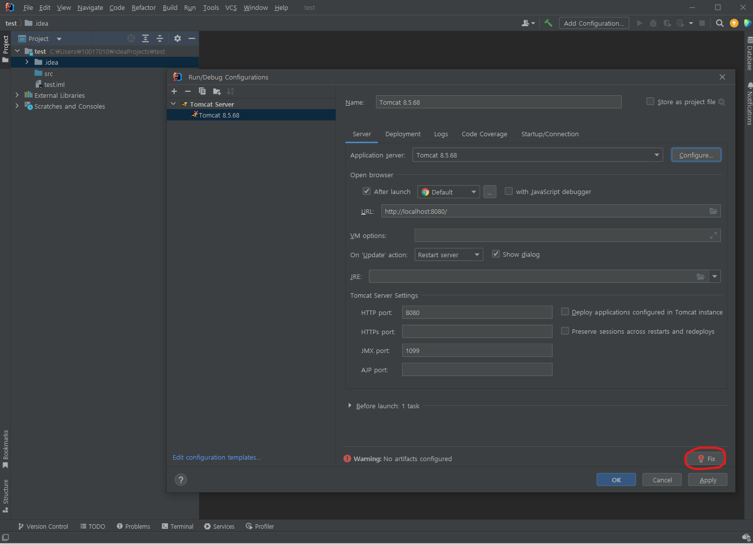Remove configuration with minus icon
Screen dimensions: 753x545
[188, 91]
